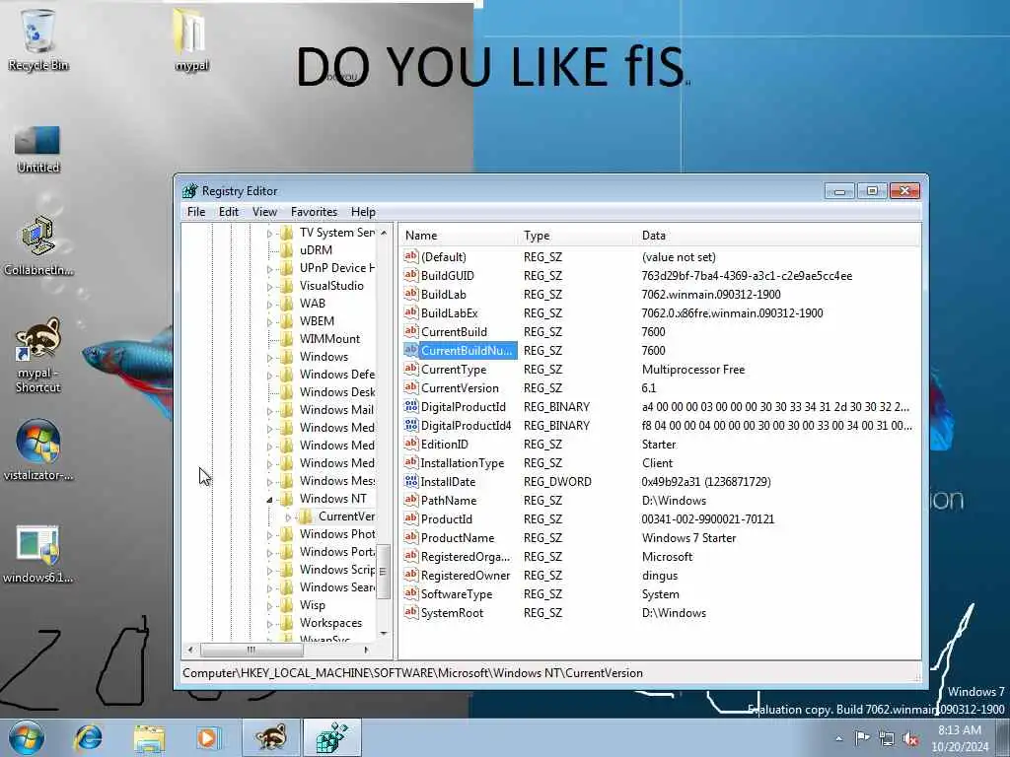This screenshot has width=1010, height=757.
Task: Click tree pane scroll down arrow
Action: pos(384,634)
